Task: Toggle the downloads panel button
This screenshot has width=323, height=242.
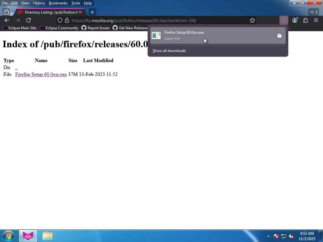Action: tap(284, 20)
